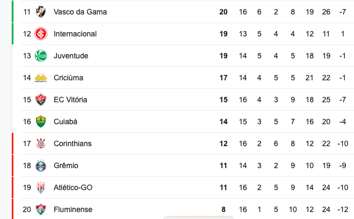Click the Internacional club logo
This screenshot has height=219, width=354.
pyautogui.click(x=41, y=34)
